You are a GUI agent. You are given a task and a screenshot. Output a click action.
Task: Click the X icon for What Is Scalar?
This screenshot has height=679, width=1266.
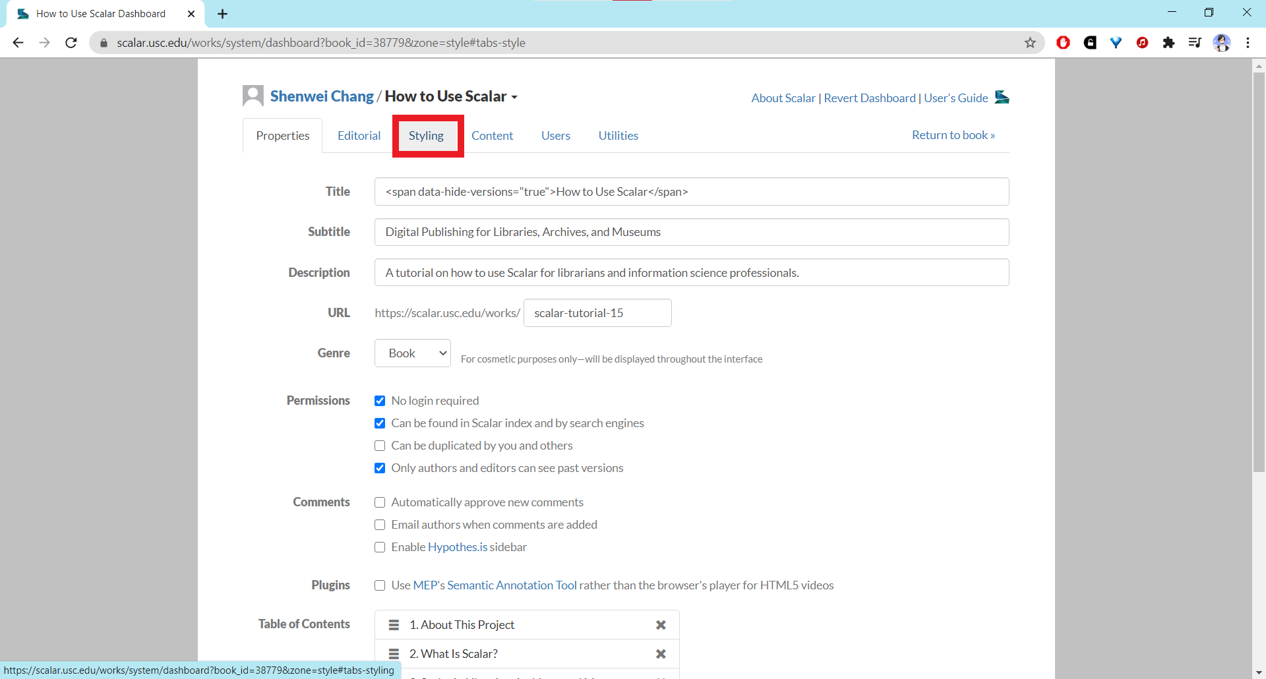pyautogui.click(x=661, y=654)
